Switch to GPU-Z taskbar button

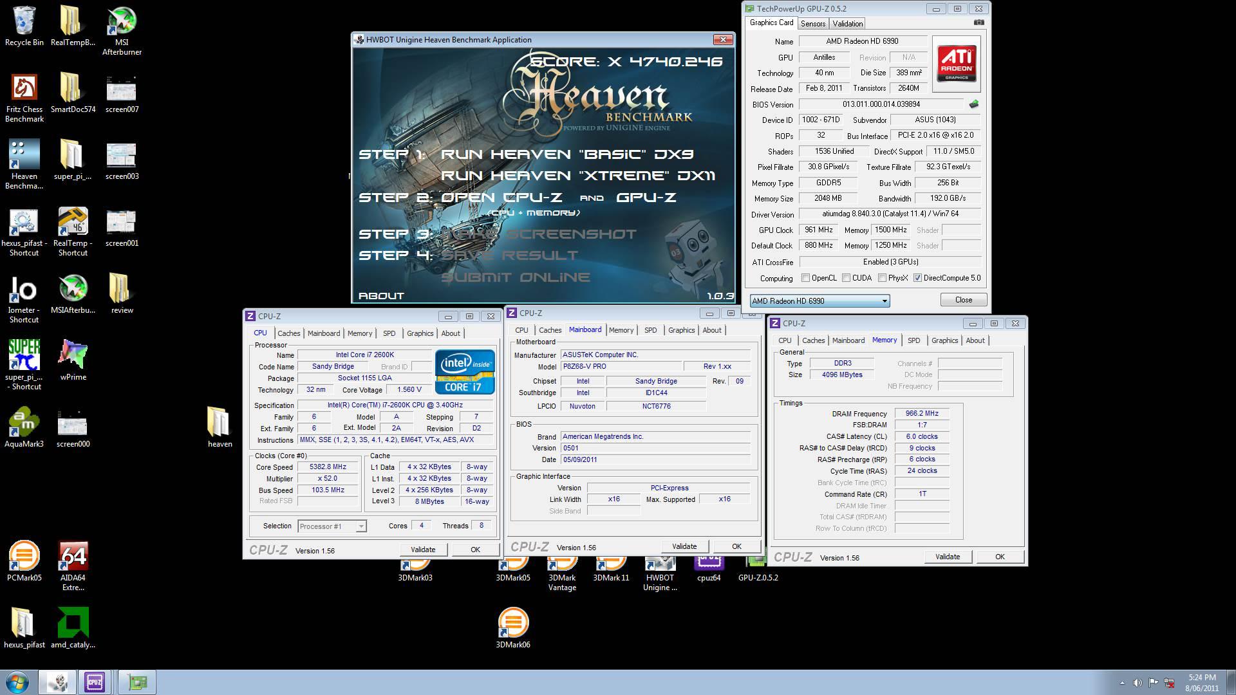click(137, 682)
